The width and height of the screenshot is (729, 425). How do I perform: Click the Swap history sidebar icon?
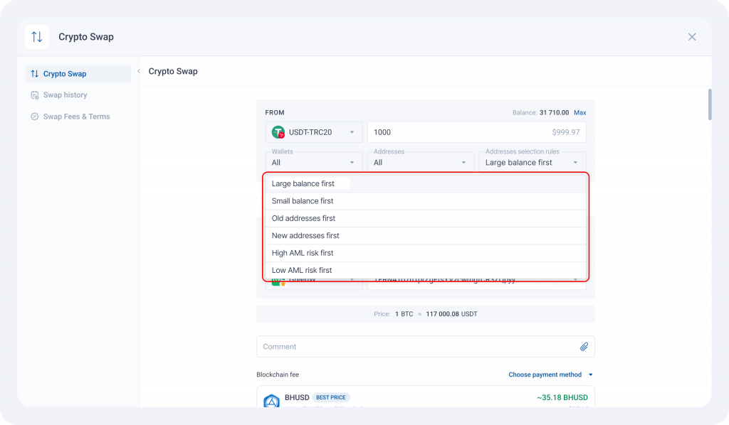coord(35,95)
